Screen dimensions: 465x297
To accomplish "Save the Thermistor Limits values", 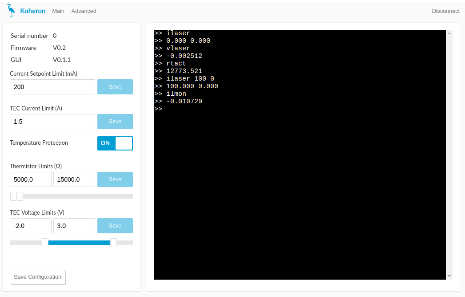I will click(x=115, y=179).
